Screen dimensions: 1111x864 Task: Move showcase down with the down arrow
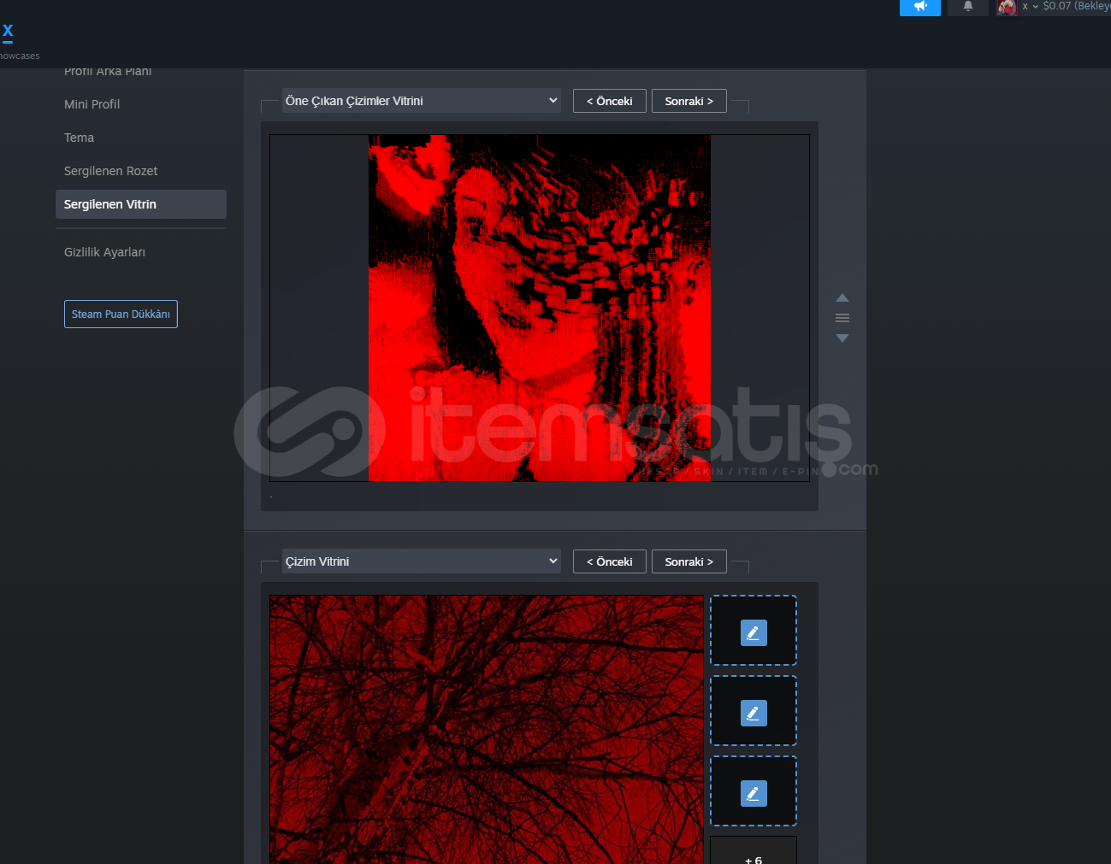[842, 338]
